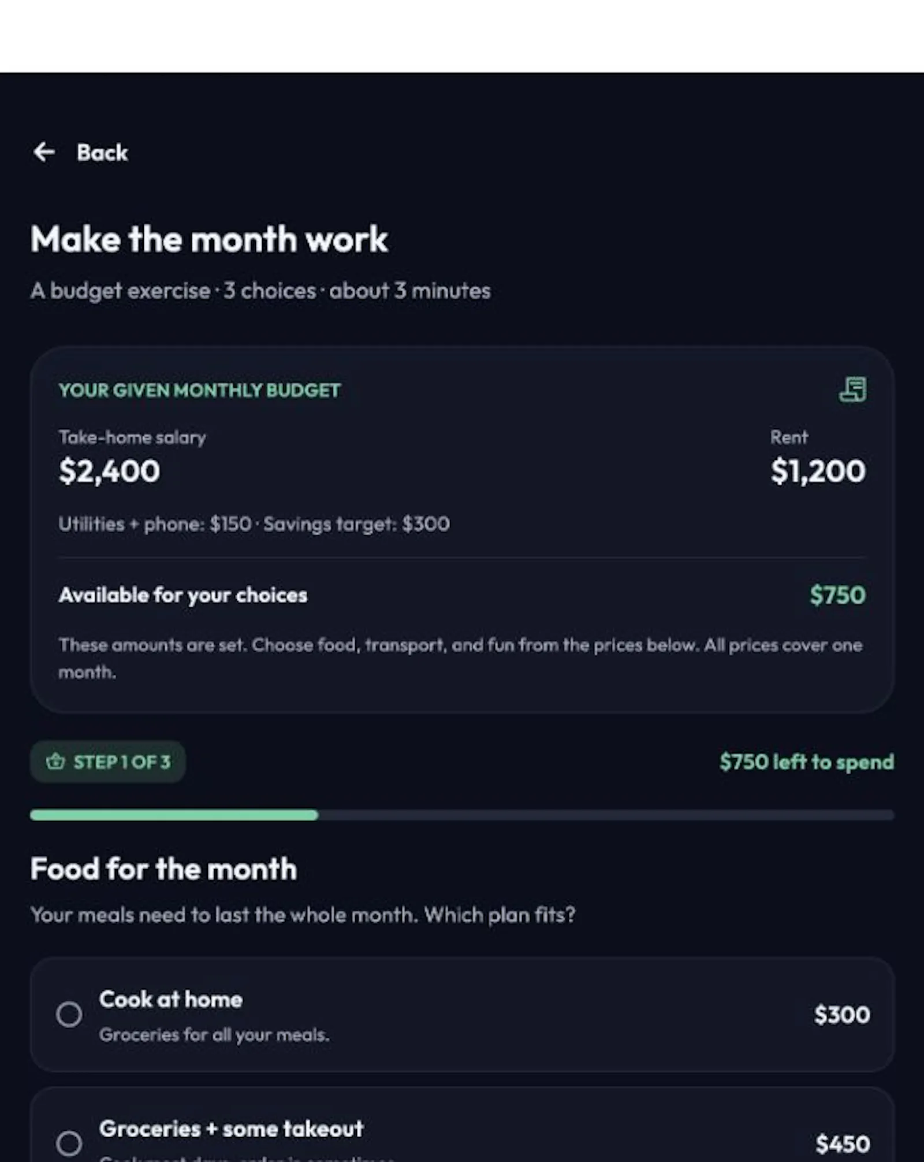The height and width of the screenshot is (1162, 924).
Task: Click the Your Given Monthly Budget title
Action: 200,390
